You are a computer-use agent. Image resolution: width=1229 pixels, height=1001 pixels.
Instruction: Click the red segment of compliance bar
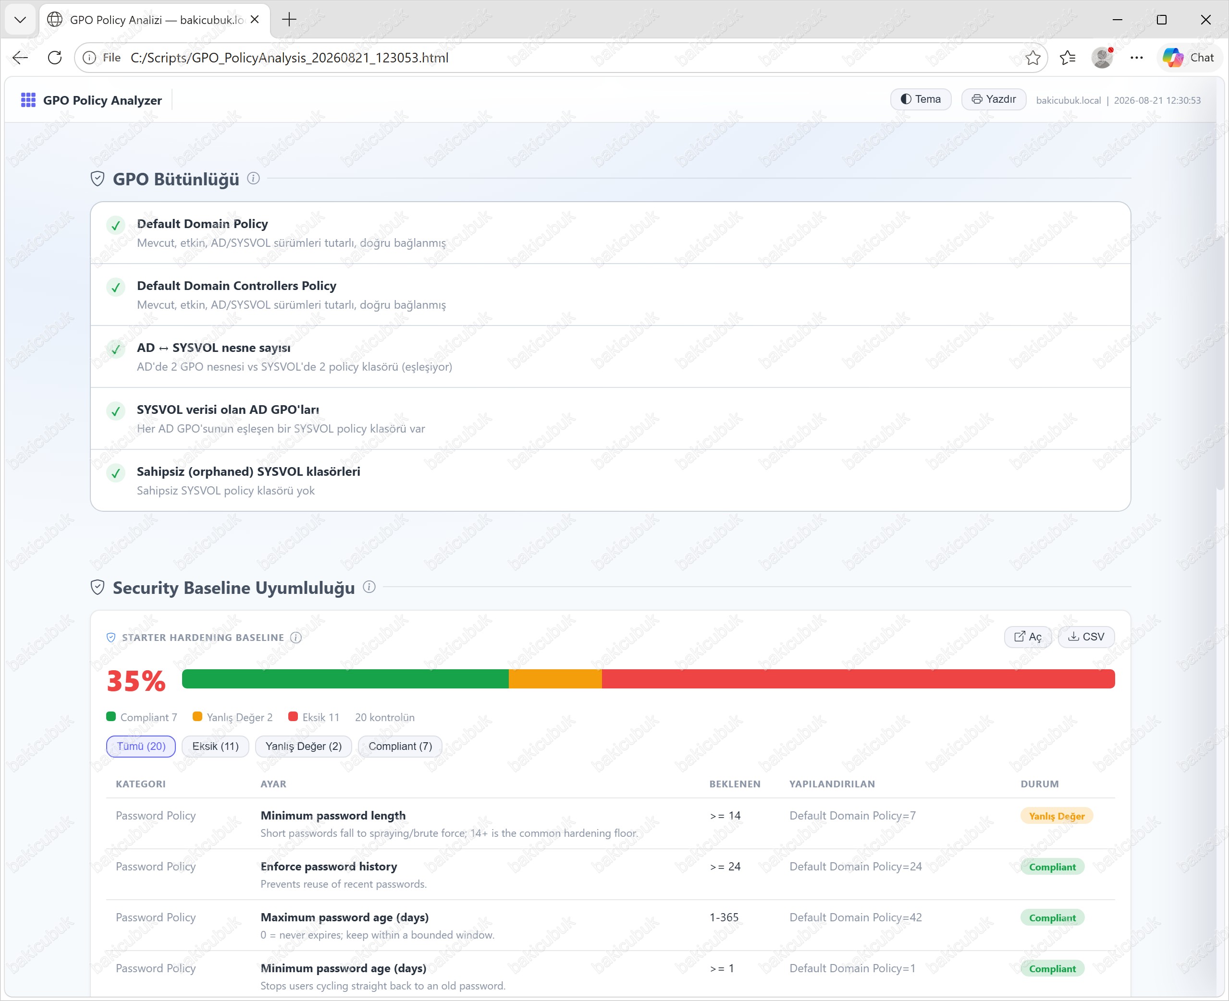point(858,679)
